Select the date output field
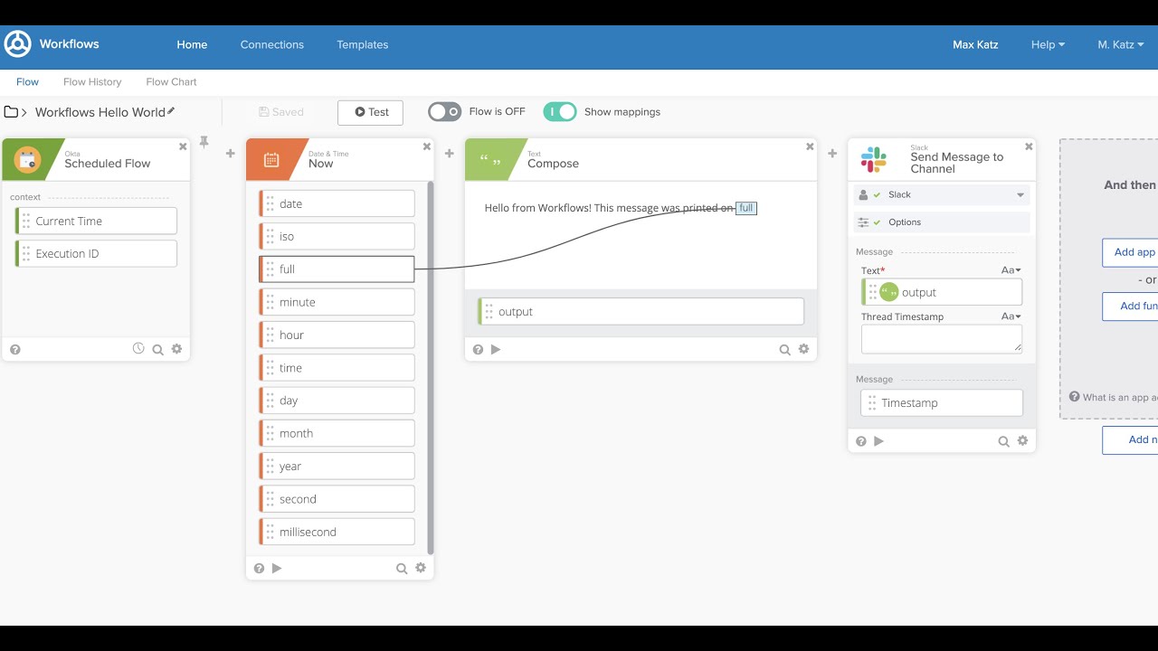The width and height of the screenshot is (1158, 651). tap(337, 203)
